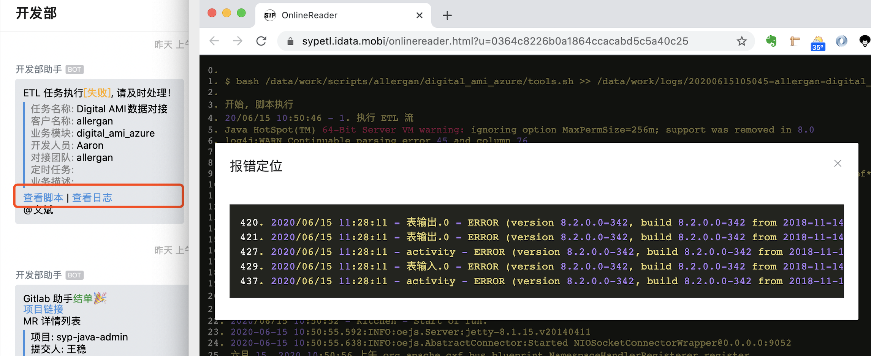Close the OnlineReader tab
This screenshot has height=356, width=871.
419,15
